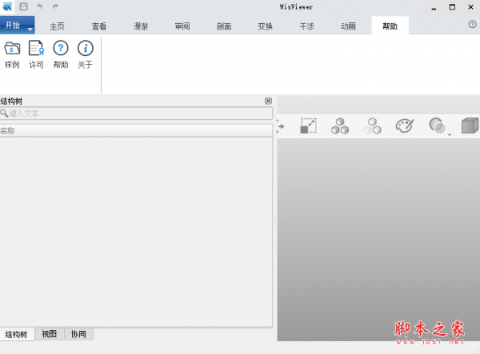Open the 样例 samples folder icon
Viewport: 480px width, 354px height.
tap(12, 49)
